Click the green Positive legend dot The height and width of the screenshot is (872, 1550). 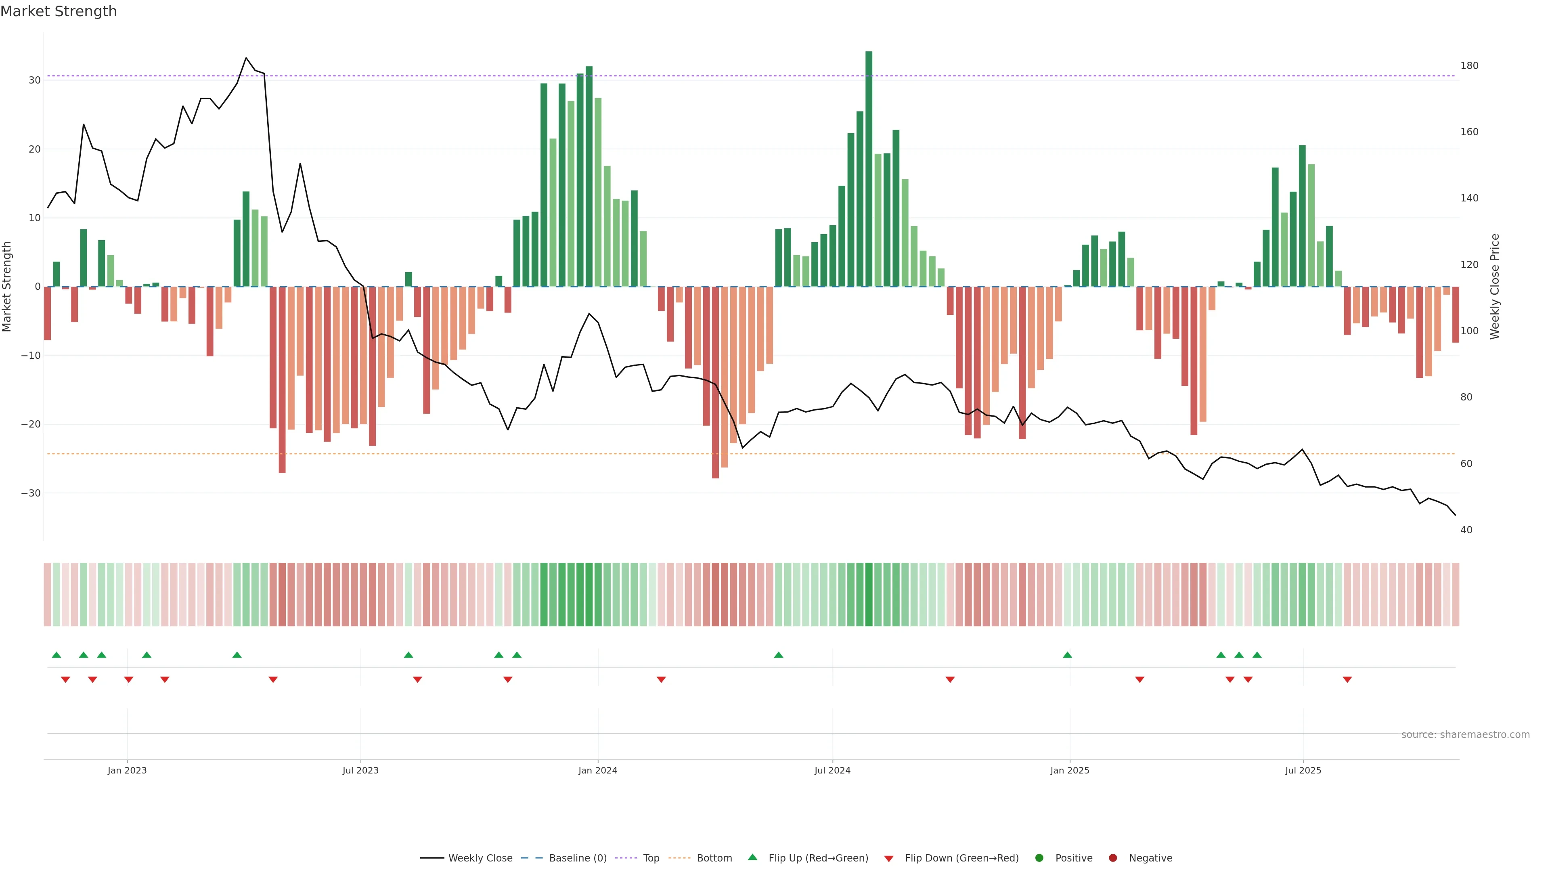pos(1039,857)
